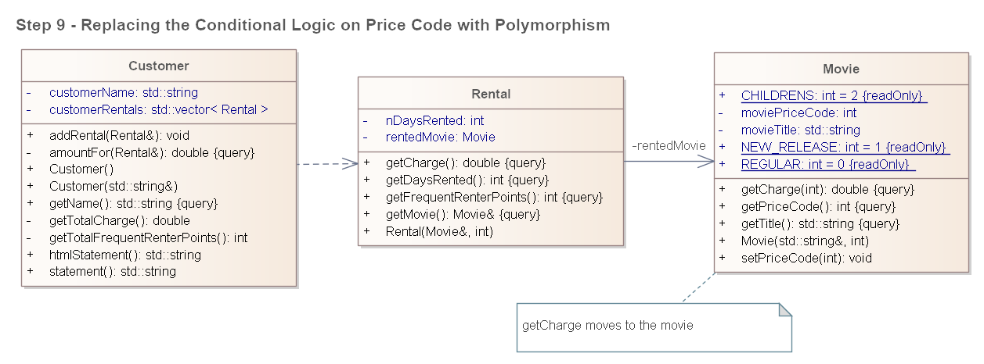Click the REGULAR constant attribute in Movie
This screenshot has width=984, height=364.
click(x=827, y=164)
